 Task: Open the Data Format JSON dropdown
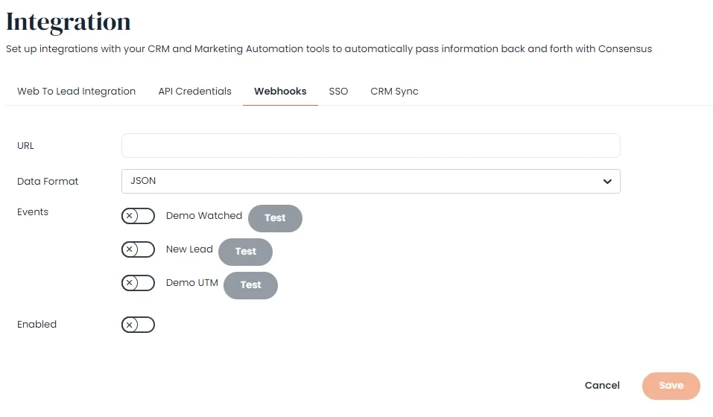click(370, 181)
